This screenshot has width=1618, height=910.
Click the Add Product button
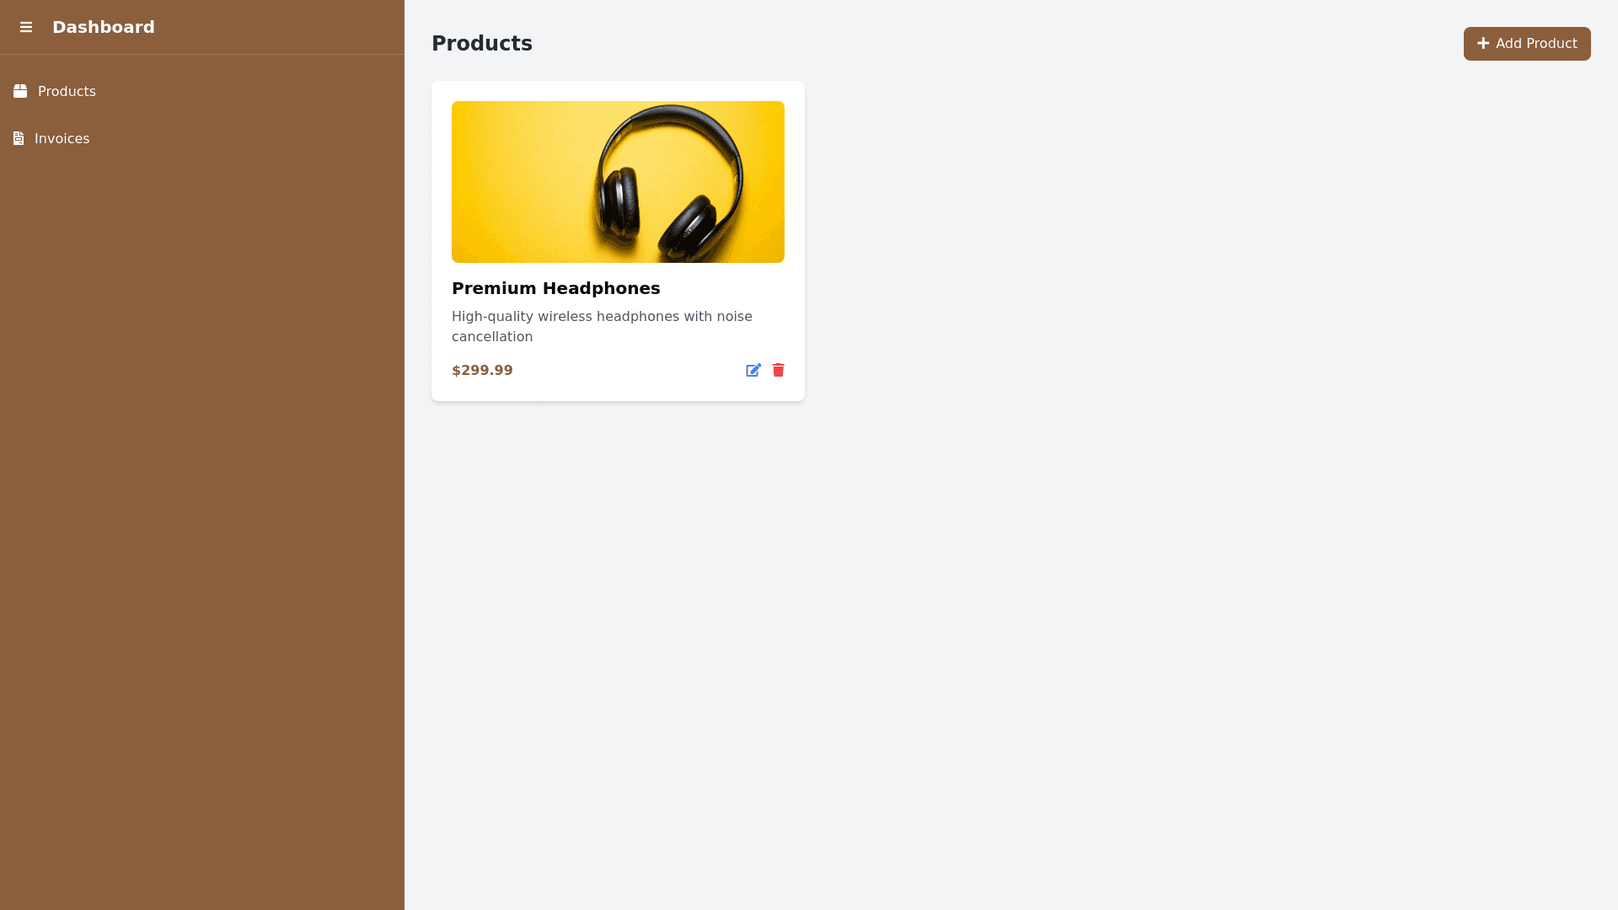tap(1526, 43)
